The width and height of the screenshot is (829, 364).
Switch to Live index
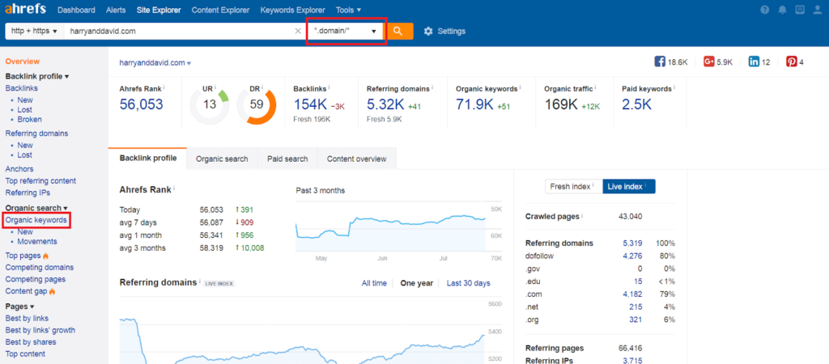click(628, 187)
